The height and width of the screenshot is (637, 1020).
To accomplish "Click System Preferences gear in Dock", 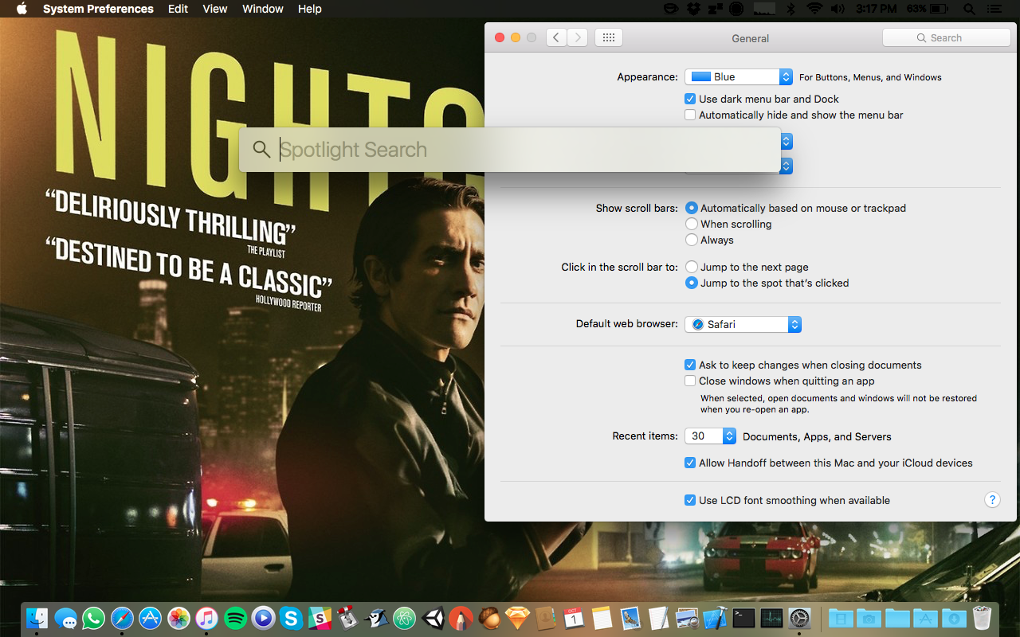I will [x=799, y=618].
